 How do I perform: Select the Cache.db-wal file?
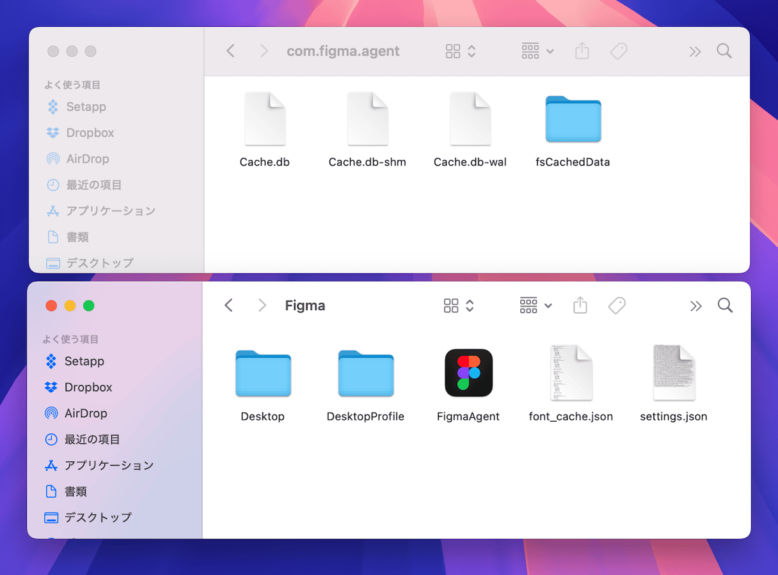(470, 119)
